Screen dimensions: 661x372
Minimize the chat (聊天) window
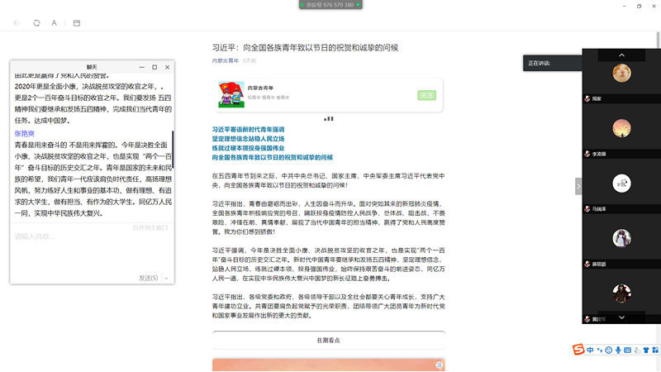coord(141,67)
